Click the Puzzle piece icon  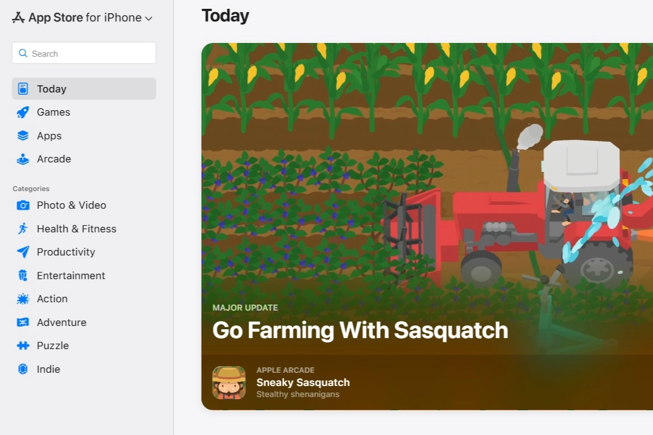[x=23, y=346]
